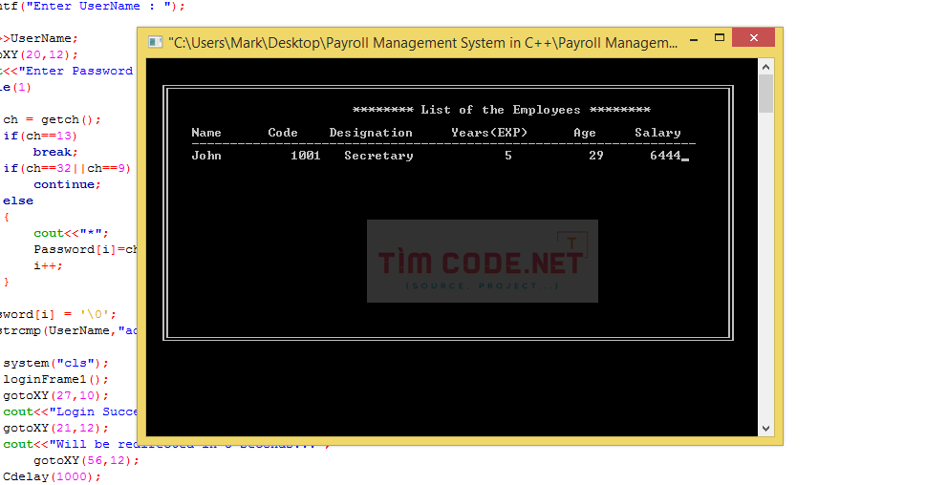This screenshot has width=926, height=485.
Task: Close the Payroll Management console window
Action: pyautogui.click(x=753, y=38)
